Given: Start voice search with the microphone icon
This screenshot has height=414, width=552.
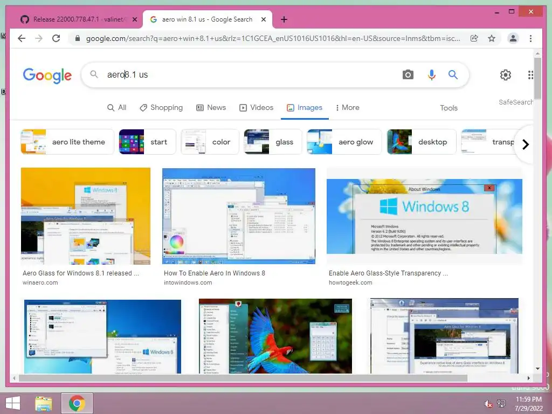Looking at the screenshot, I should (432, 74).
